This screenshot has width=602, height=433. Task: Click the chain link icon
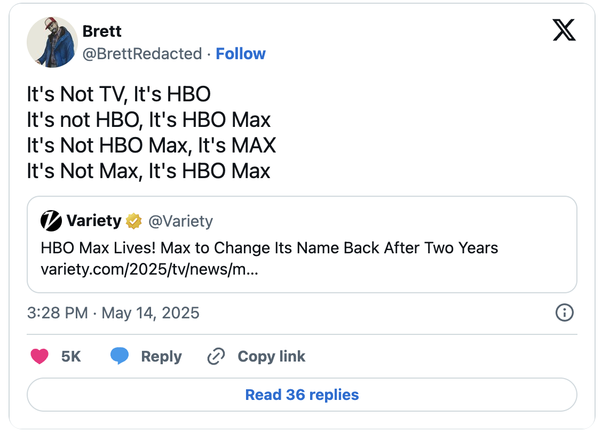click(x=216, y=356)
